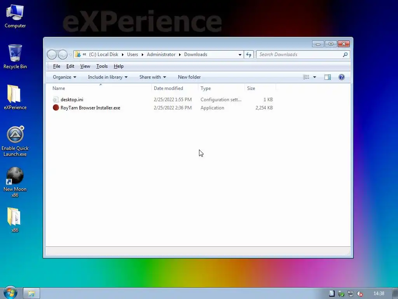This screenshot has height=299, width=398.
Task: Toggle the preview pane
Action: click(327, 77)
